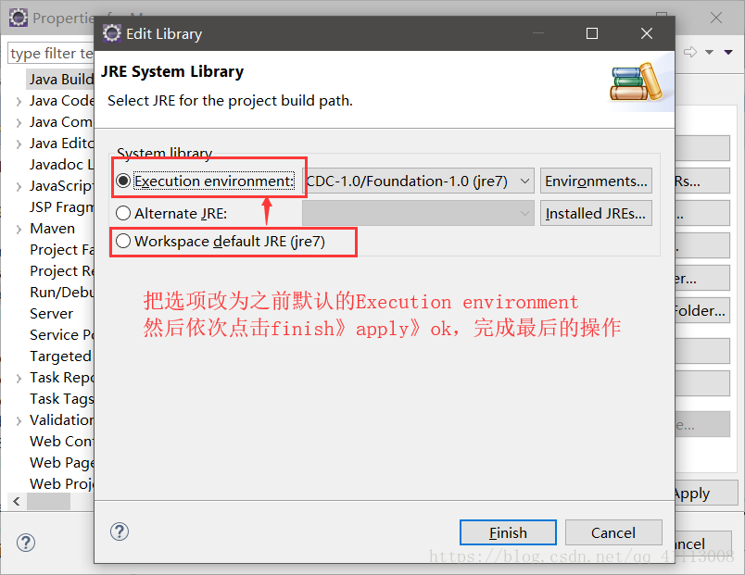Open the execution environment CDC-1.0 dropdown

pos(418,181)
